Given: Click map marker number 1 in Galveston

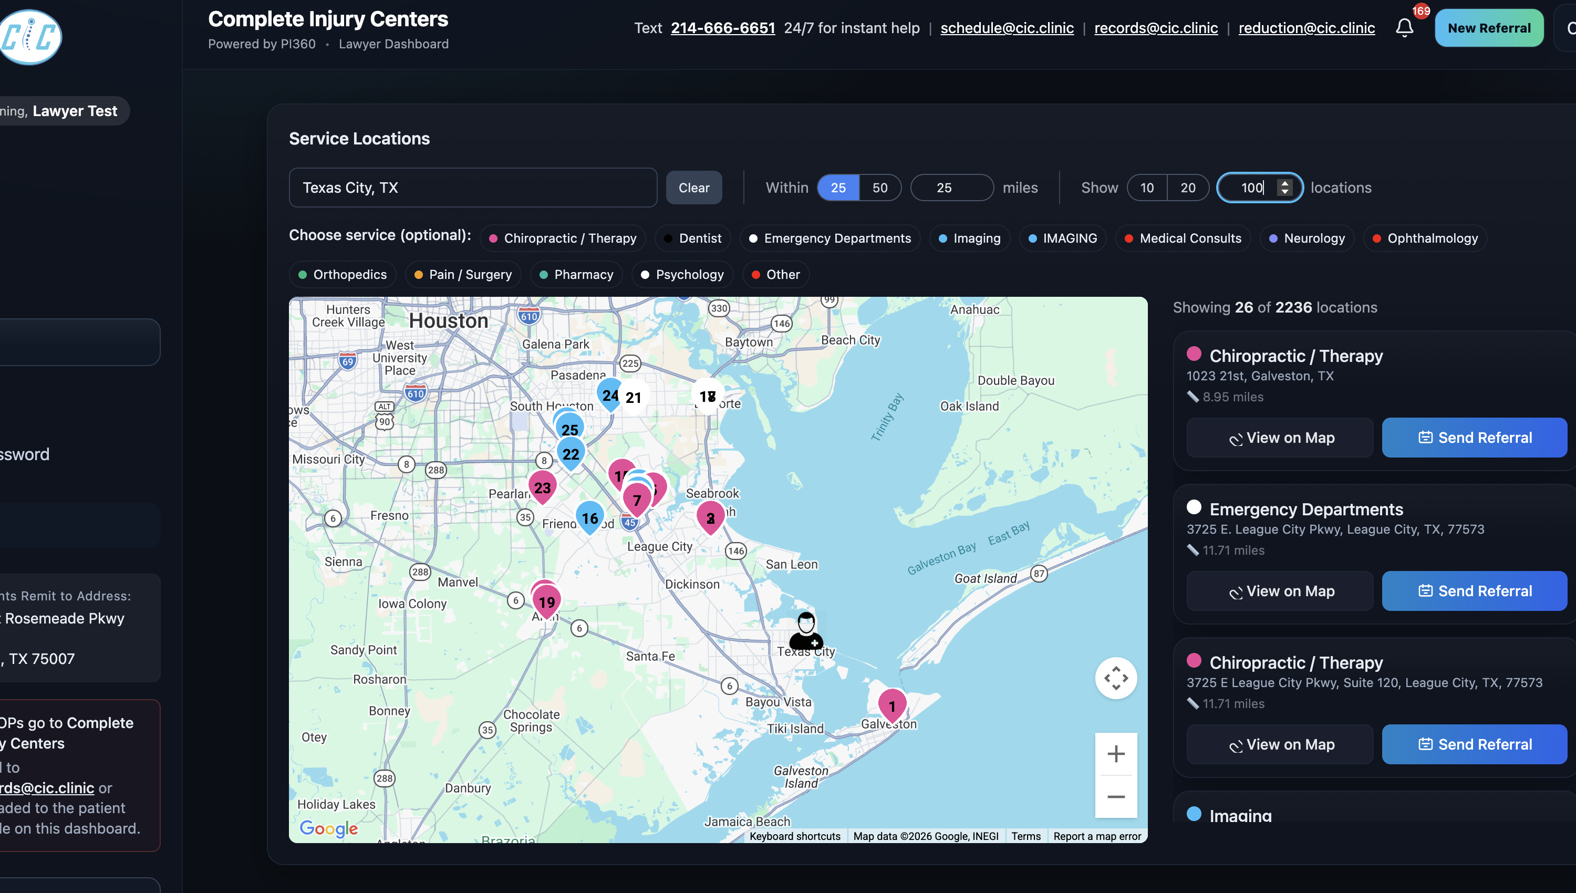Looking at the screenshot, I should [x=892, y=705].
